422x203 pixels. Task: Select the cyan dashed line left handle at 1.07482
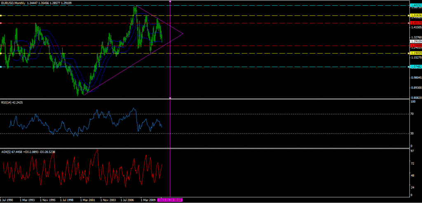point(0,67)
